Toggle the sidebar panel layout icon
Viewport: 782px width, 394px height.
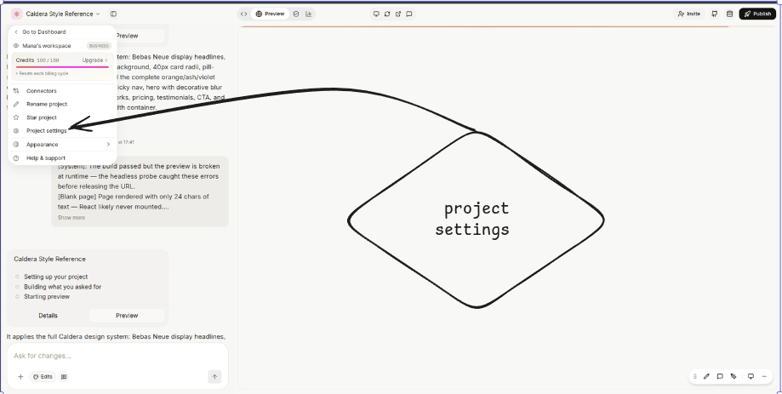click(114, 14)
